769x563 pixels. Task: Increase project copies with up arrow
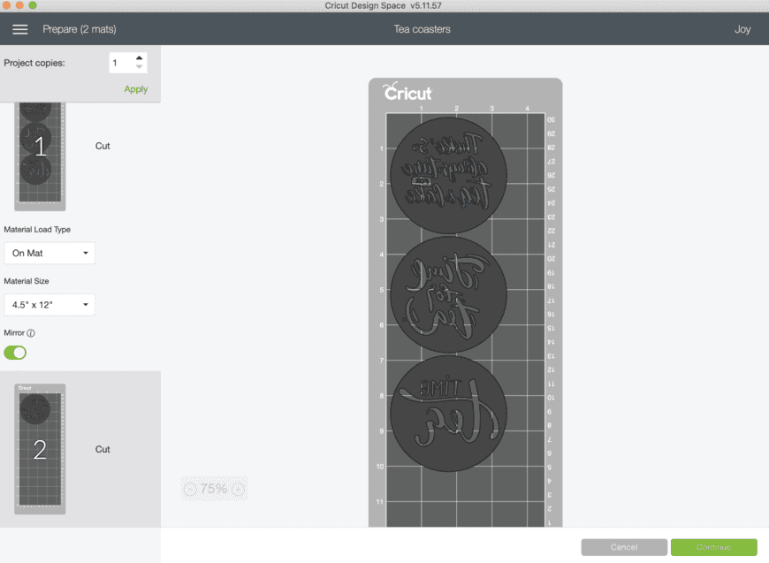pos(140,57)
